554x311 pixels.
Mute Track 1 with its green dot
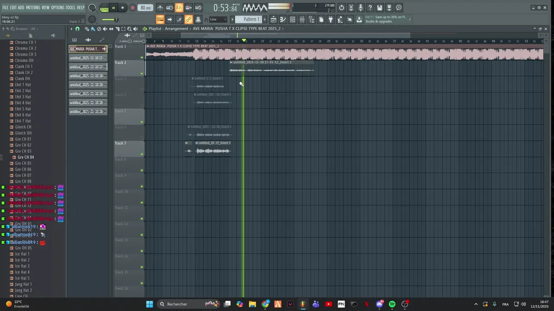pos(142,57)
